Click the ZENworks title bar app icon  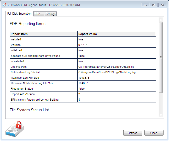[x=5, y=5]
